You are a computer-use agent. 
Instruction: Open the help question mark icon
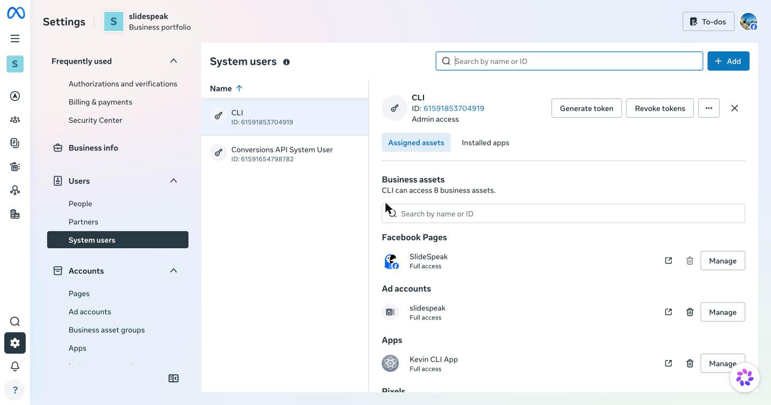(x=15, y=390)
